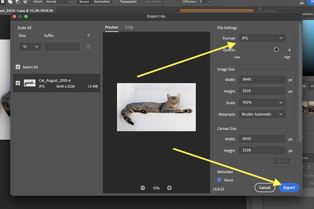Uncheck the Cat_August_2010-4 asset checkbox

point(18,83)
